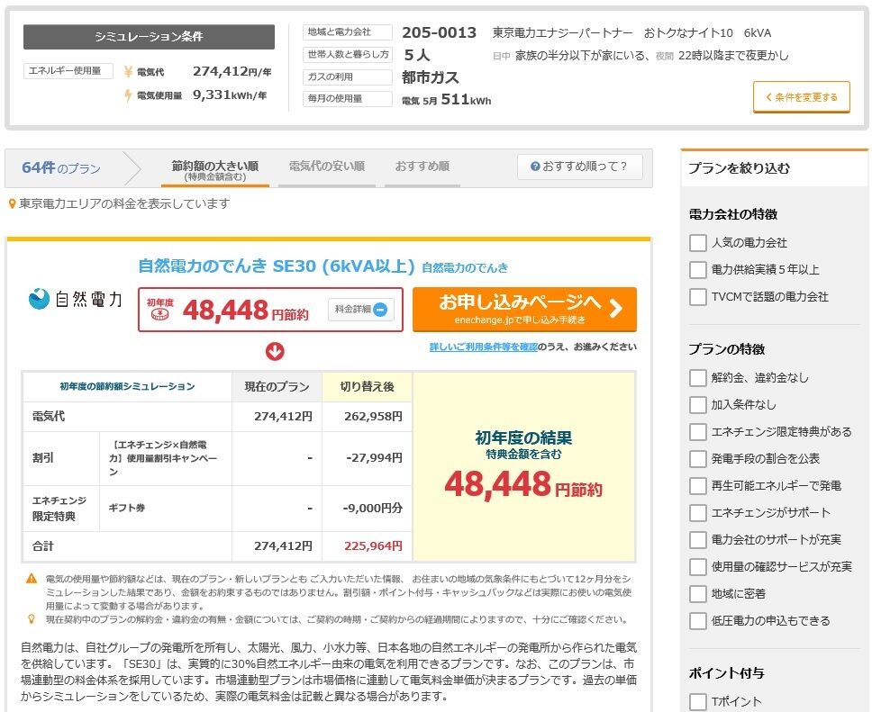
Task: Collapse the 料金詳細 details toggle
Action: 361,310
